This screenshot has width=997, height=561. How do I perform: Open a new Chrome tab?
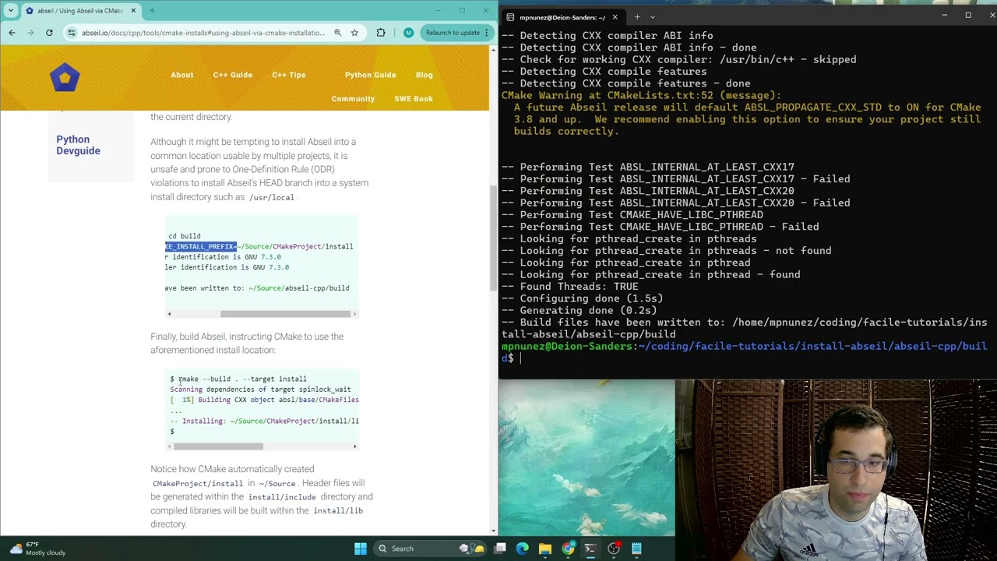click(152, 11)
